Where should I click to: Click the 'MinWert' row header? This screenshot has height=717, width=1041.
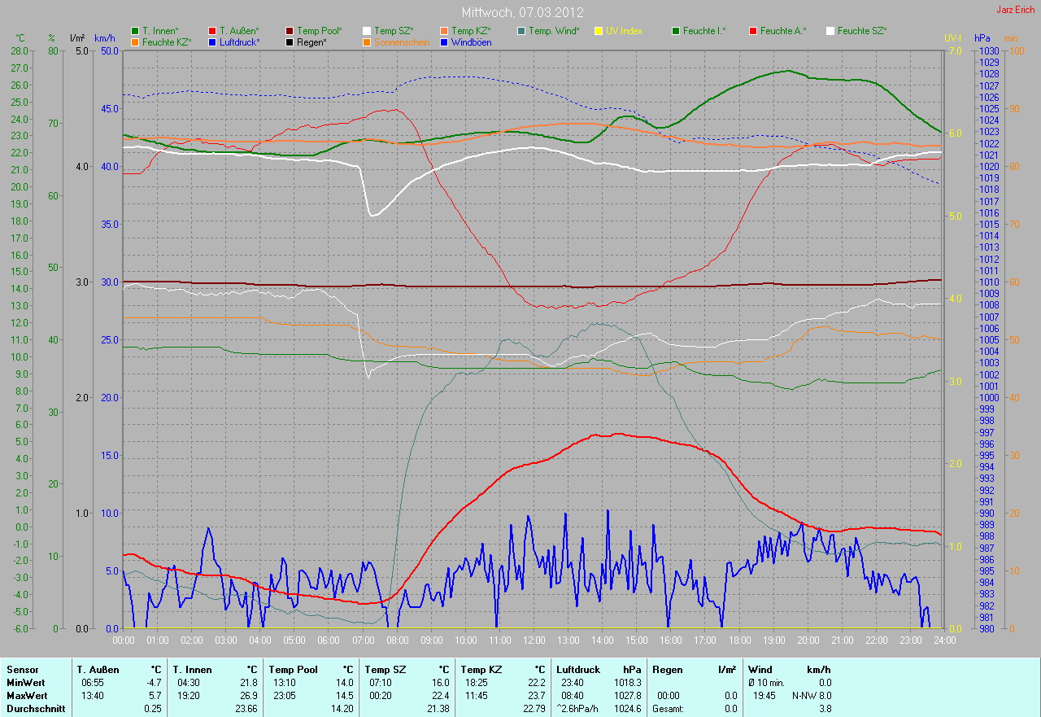point(24,683)
